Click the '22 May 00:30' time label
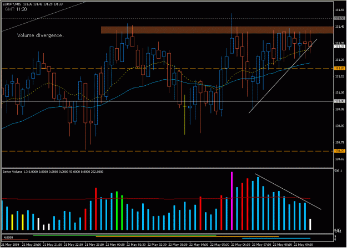 pos(115,245)
